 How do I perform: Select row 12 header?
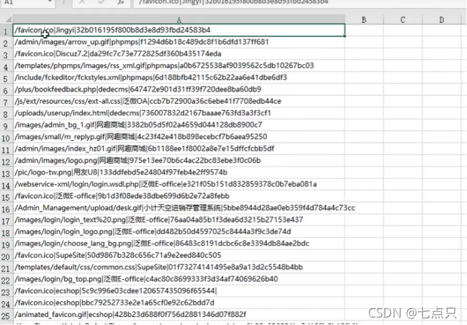click(x=6, y=161)
